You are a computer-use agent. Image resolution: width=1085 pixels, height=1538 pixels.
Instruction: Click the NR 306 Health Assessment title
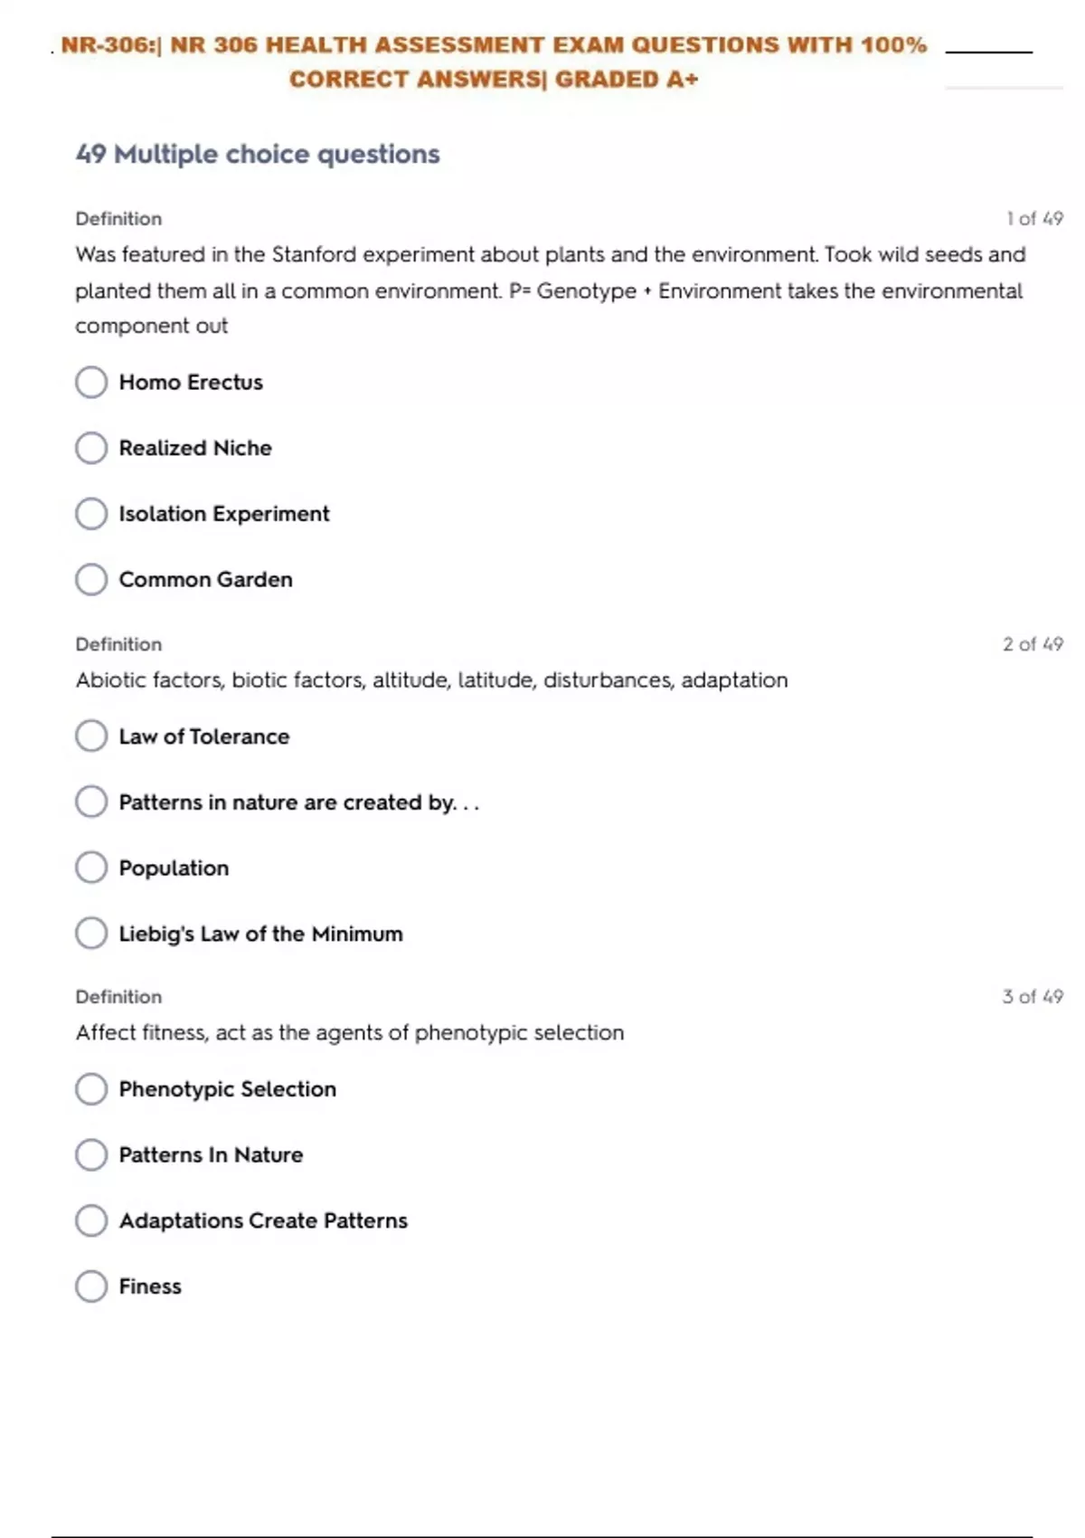494,62
